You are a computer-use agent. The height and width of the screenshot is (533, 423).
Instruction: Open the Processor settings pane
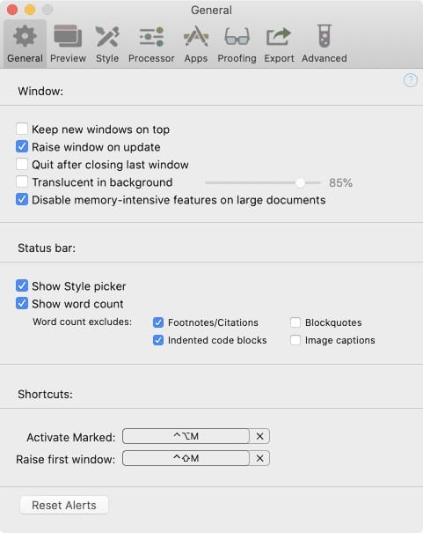click(151, 44)
